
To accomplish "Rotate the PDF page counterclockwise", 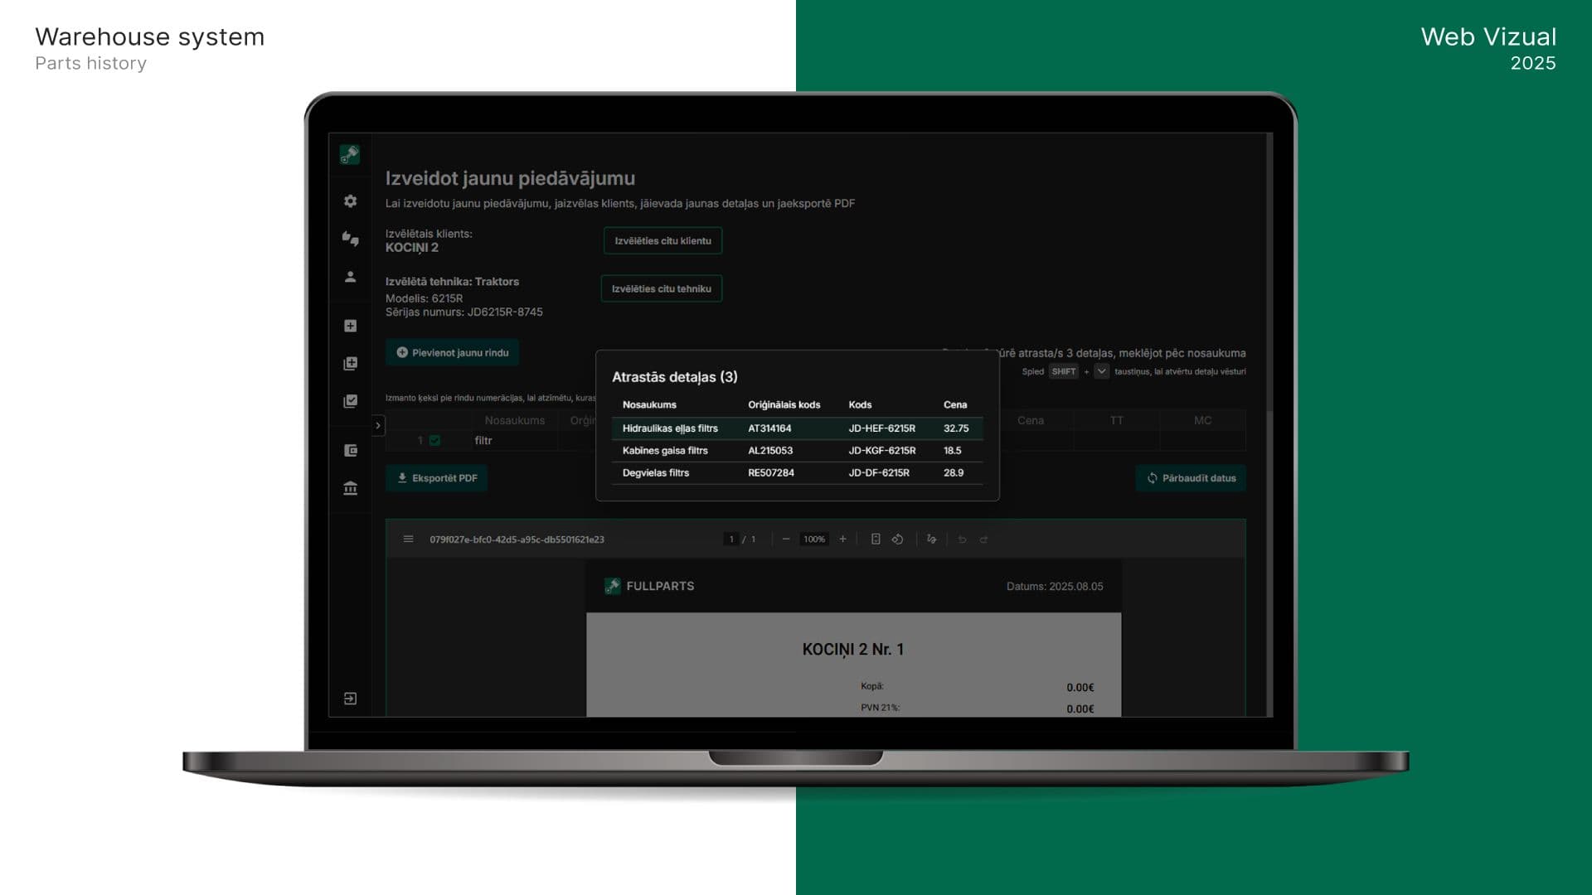I will coord(897,539).
